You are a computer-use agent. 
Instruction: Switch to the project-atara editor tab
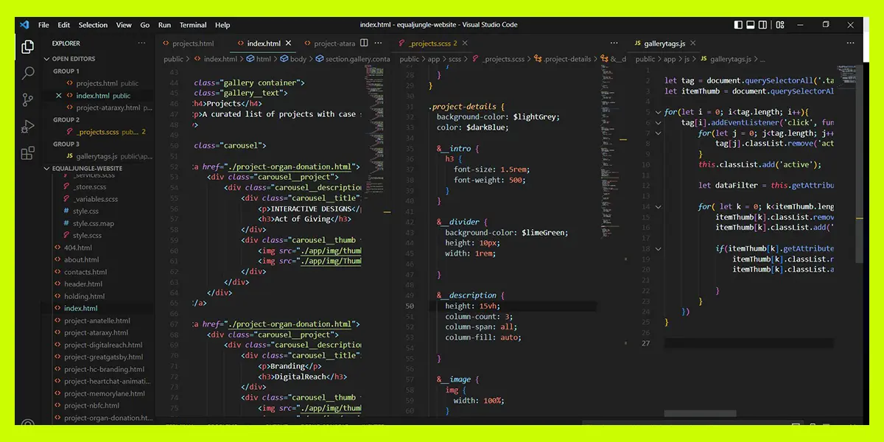(x=329, y=43)
